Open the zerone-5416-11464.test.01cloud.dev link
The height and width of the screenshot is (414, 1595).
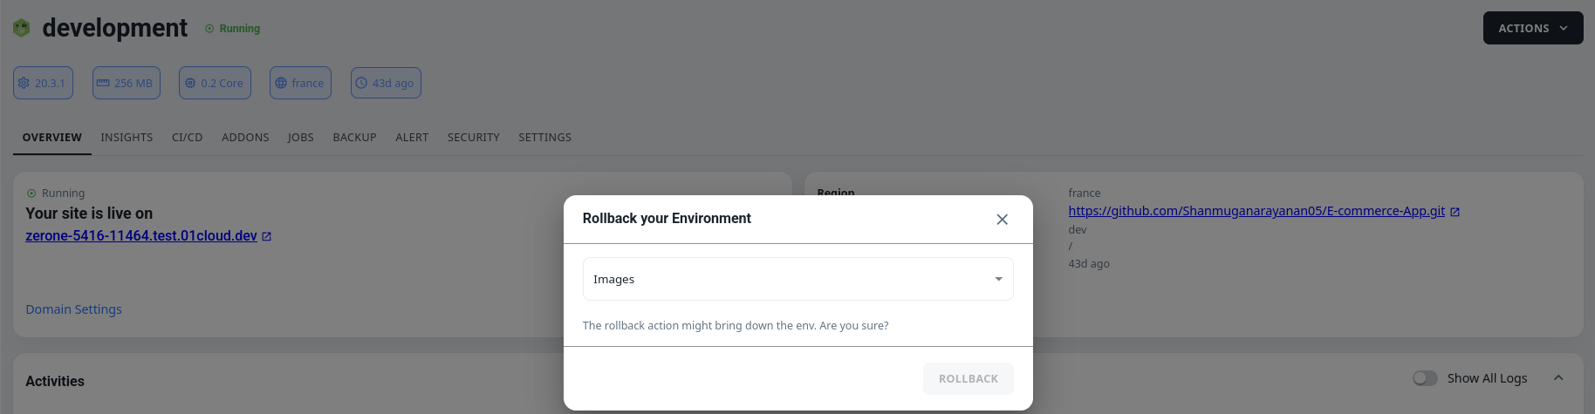pyautogui.click(x=141, y=236)
